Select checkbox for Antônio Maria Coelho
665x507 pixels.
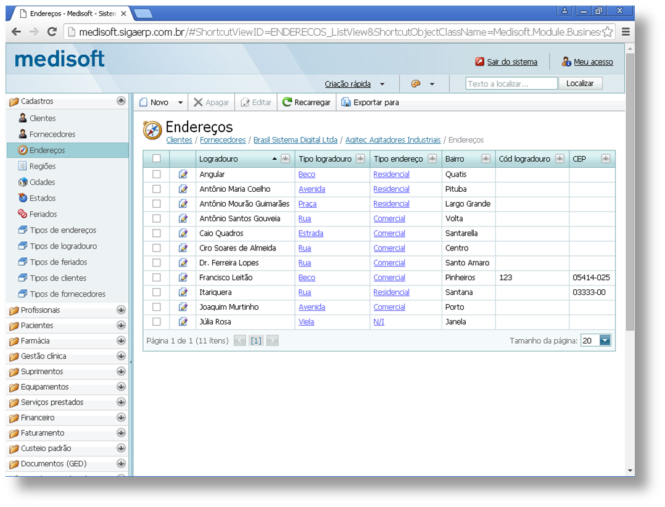click(157, 189)
